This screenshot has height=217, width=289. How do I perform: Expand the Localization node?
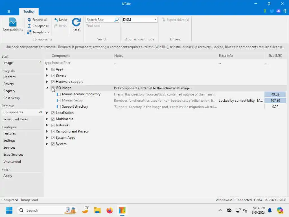pos(47,113)
